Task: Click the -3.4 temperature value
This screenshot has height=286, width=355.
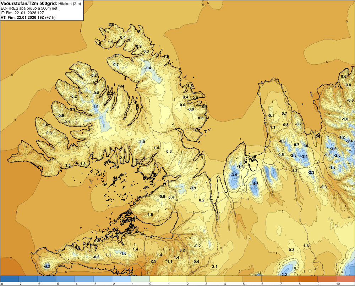Action: point(305,156)
